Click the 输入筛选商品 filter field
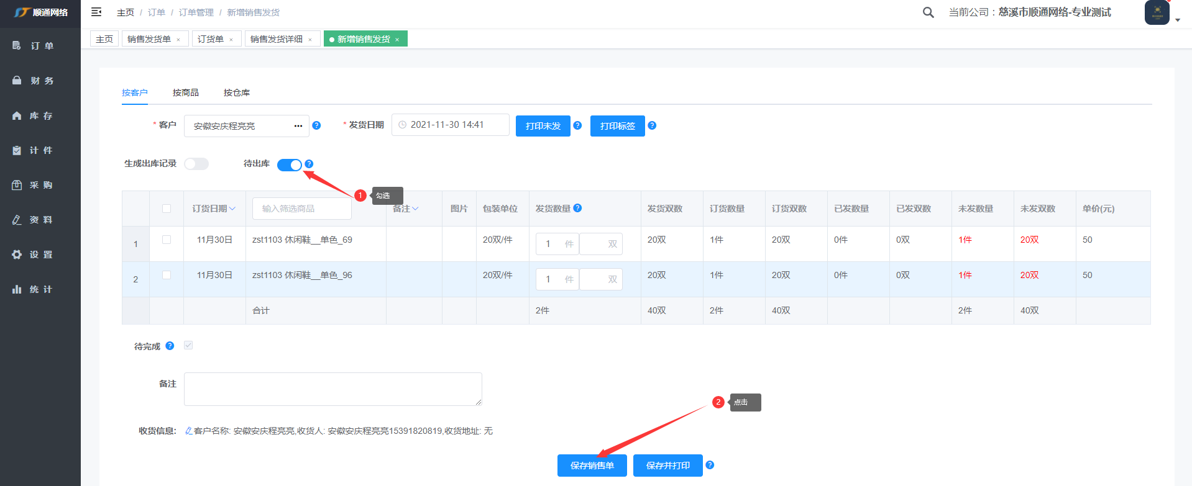Image resolution: width=1192 pixels, height=486 pixels. tap(301, 209)
